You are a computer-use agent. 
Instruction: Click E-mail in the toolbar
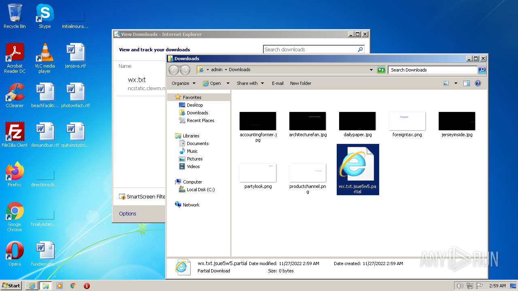click(278, 83)
